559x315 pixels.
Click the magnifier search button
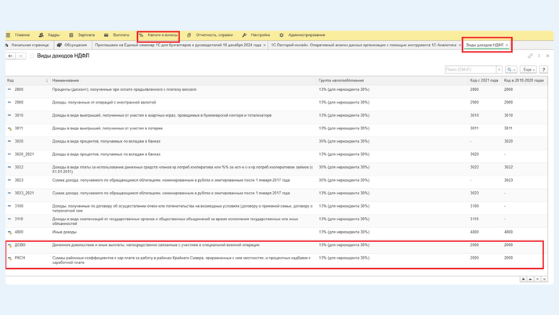[x=510, y=70]
